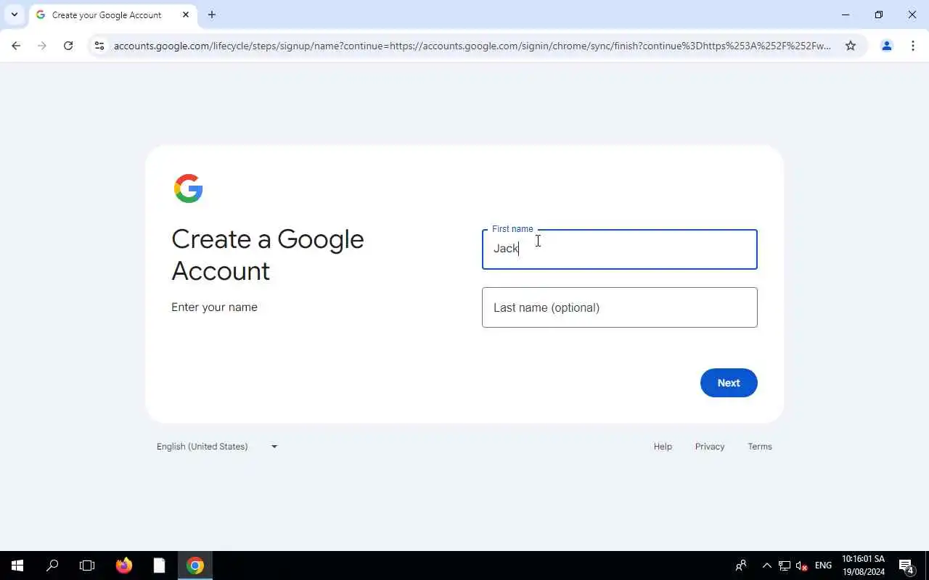Viewport: 929px width, 580px height.
Task: Reload the page with the refresh icon
Action: click(68, 46)
